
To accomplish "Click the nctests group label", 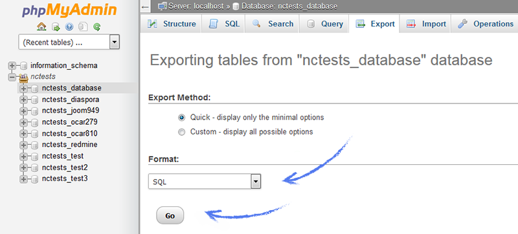I will (x=43, y=77).
